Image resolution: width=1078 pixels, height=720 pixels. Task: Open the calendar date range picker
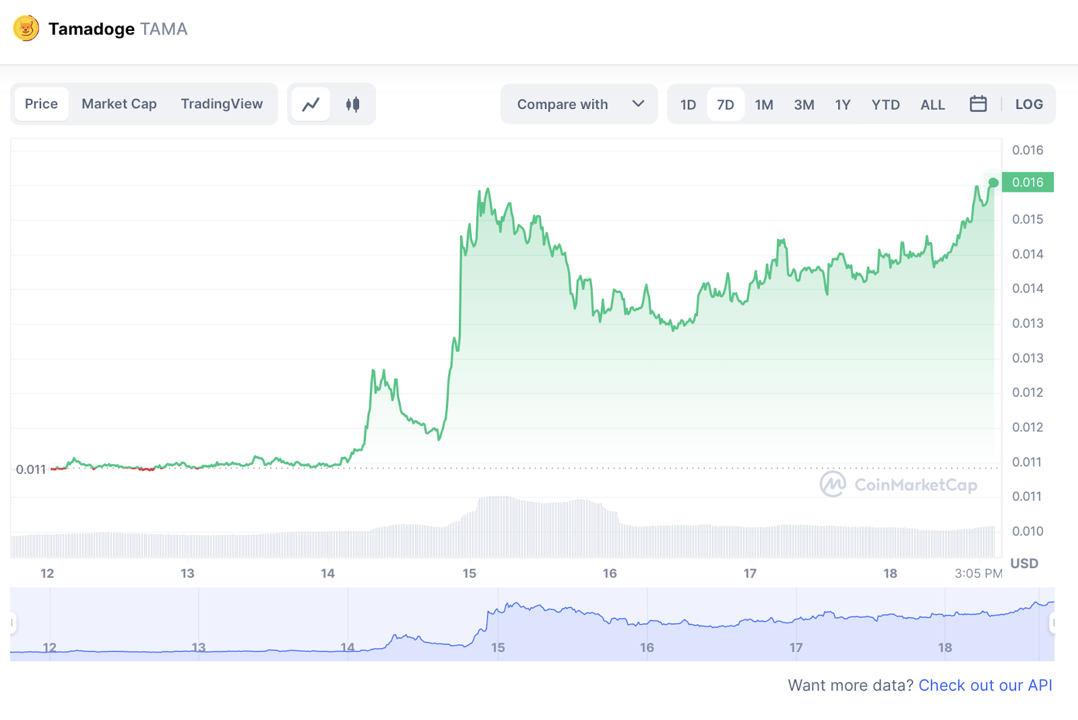click(x=978, y=104)
